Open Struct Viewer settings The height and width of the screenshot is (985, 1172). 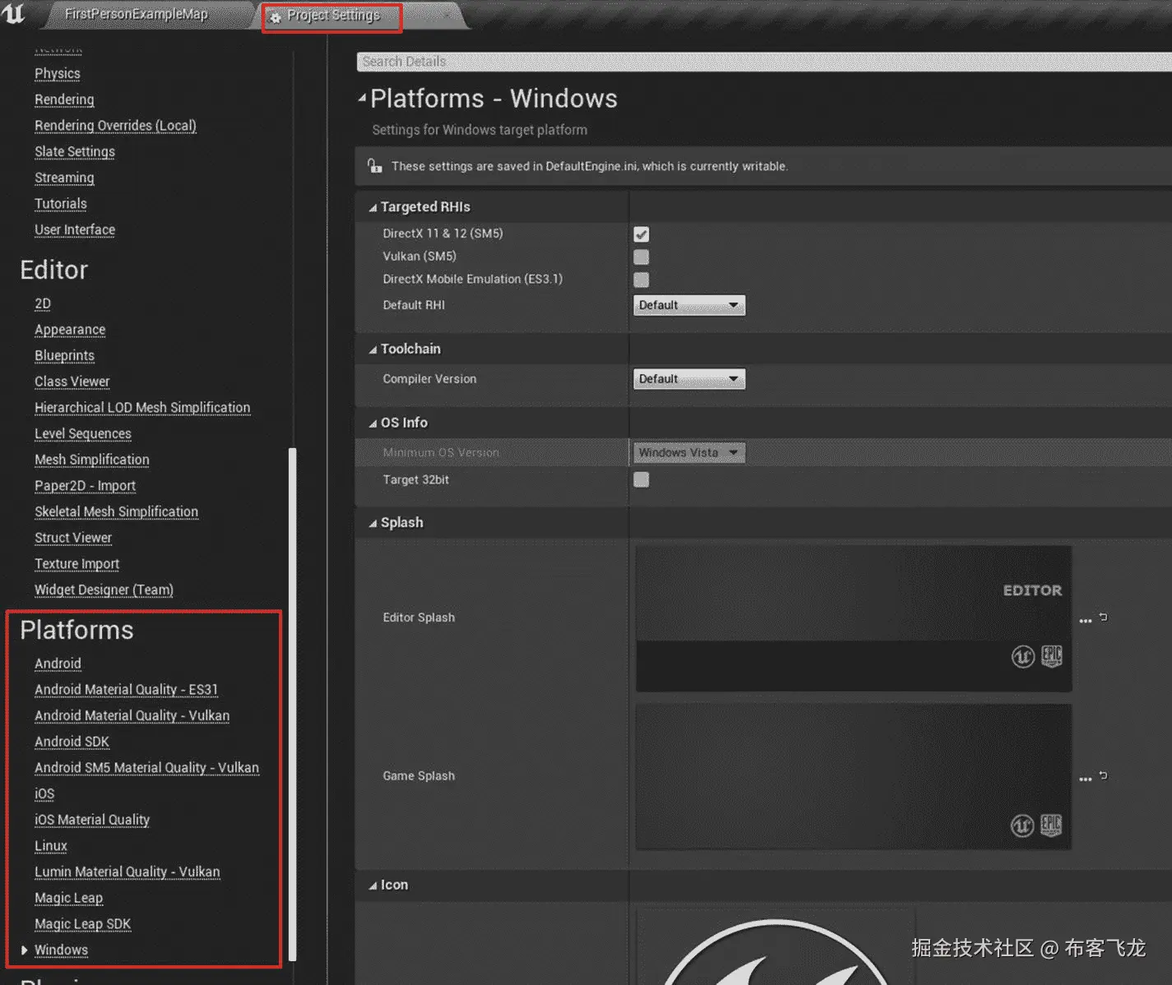(73, 538)
